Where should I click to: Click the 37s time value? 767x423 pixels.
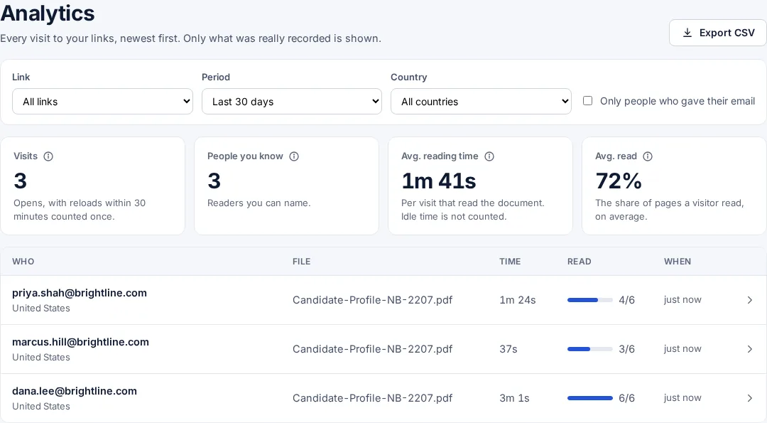[x=508, y=349]
